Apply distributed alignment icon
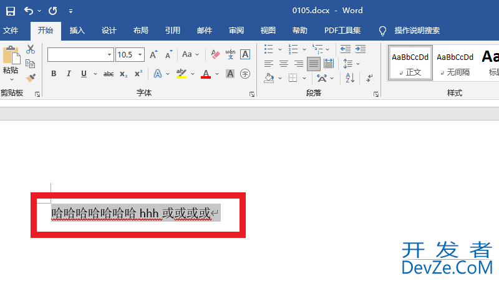 pyautogui.click(x=329, y=64)
